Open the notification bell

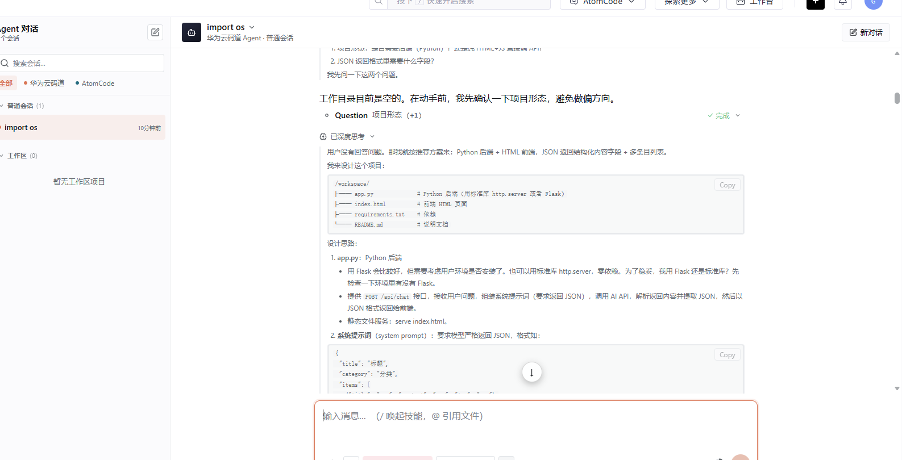click(843, 3)
